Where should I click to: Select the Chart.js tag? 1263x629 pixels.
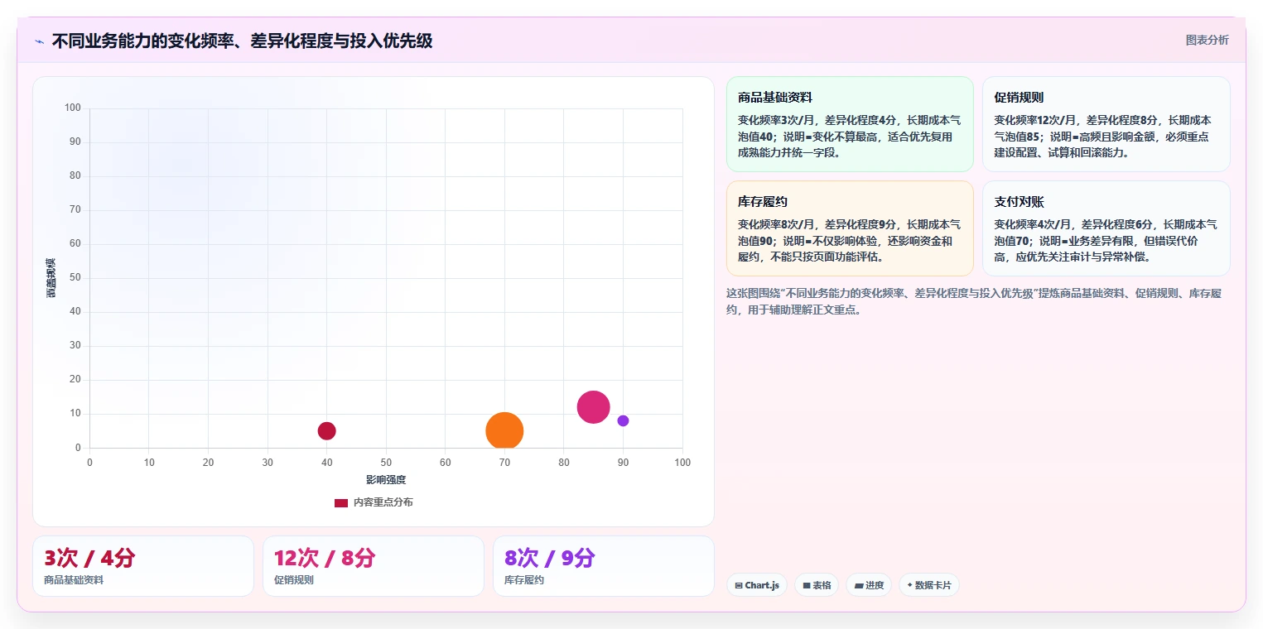(757, 585)
